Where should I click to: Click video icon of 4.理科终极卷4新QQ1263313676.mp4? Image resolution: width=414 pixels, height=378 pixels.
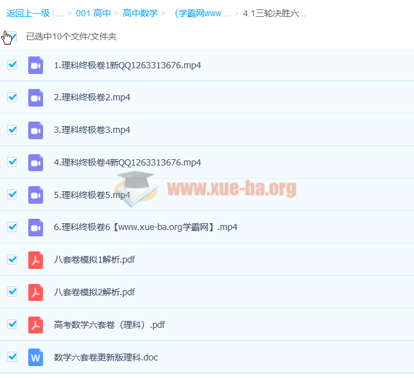(x=36, y=162)
